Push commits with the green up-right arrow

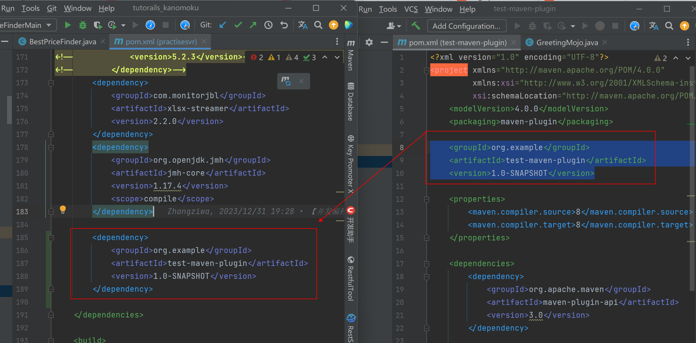(x=253, y=25)
